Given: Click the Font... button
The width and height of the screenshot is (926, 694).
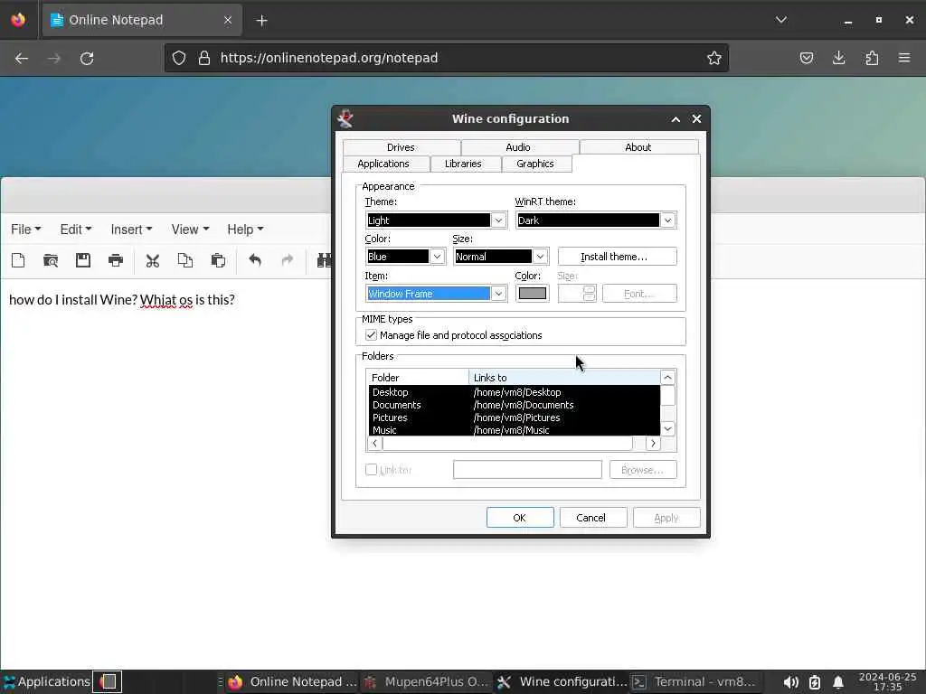Looking at the screenshot, I should [639, 294].
